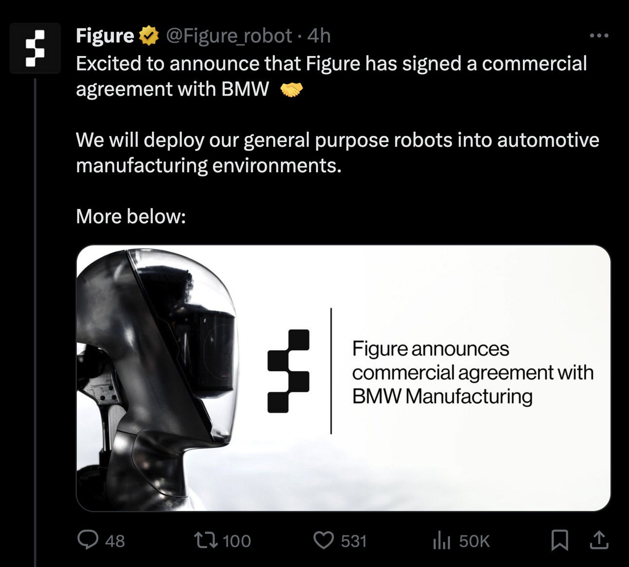Click the 4h timestamp link
Image resolution: width=629 pixels, height=567 pixels.
tap(319, 36)
